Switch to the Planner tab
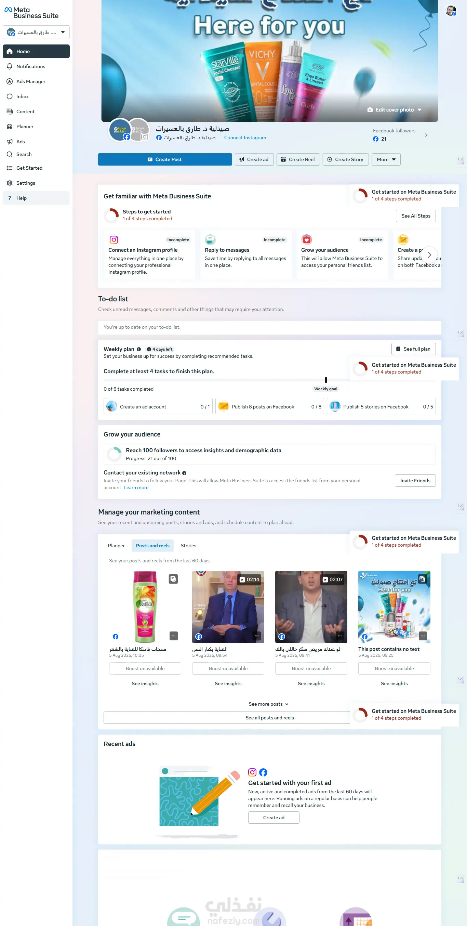Viewport: 467px width, 926px height. tap(116, 546)
